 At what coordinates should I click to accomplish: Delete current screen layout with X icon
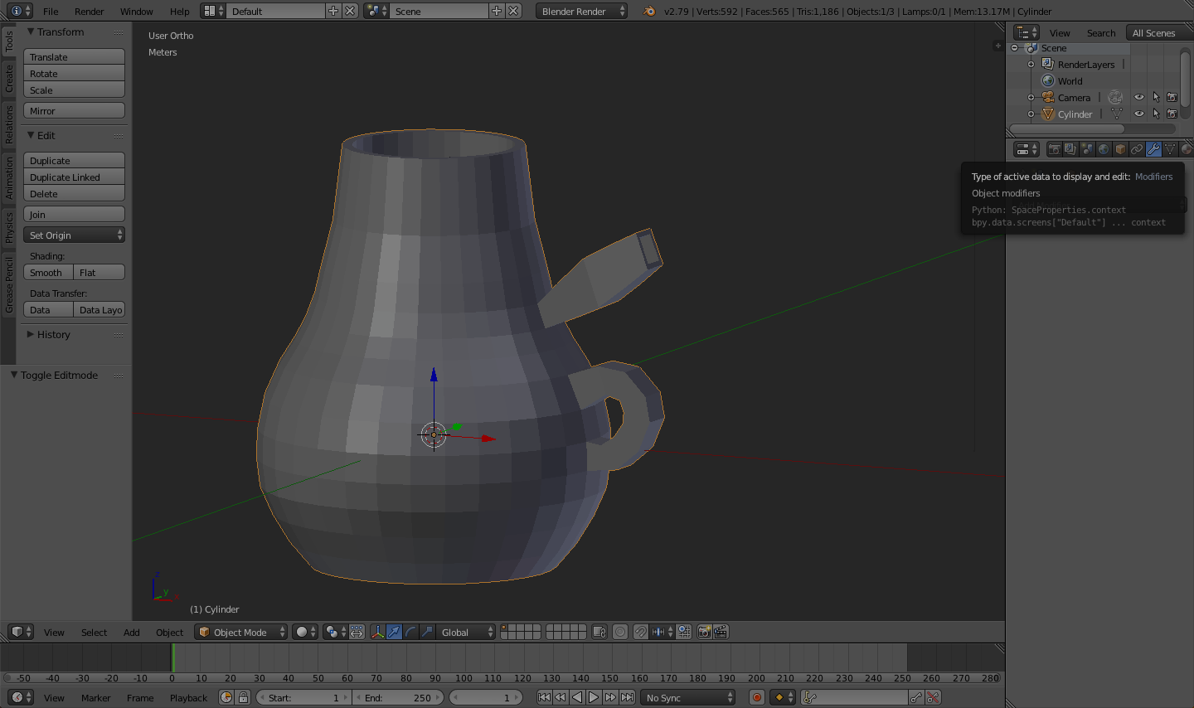click(350, 11)
